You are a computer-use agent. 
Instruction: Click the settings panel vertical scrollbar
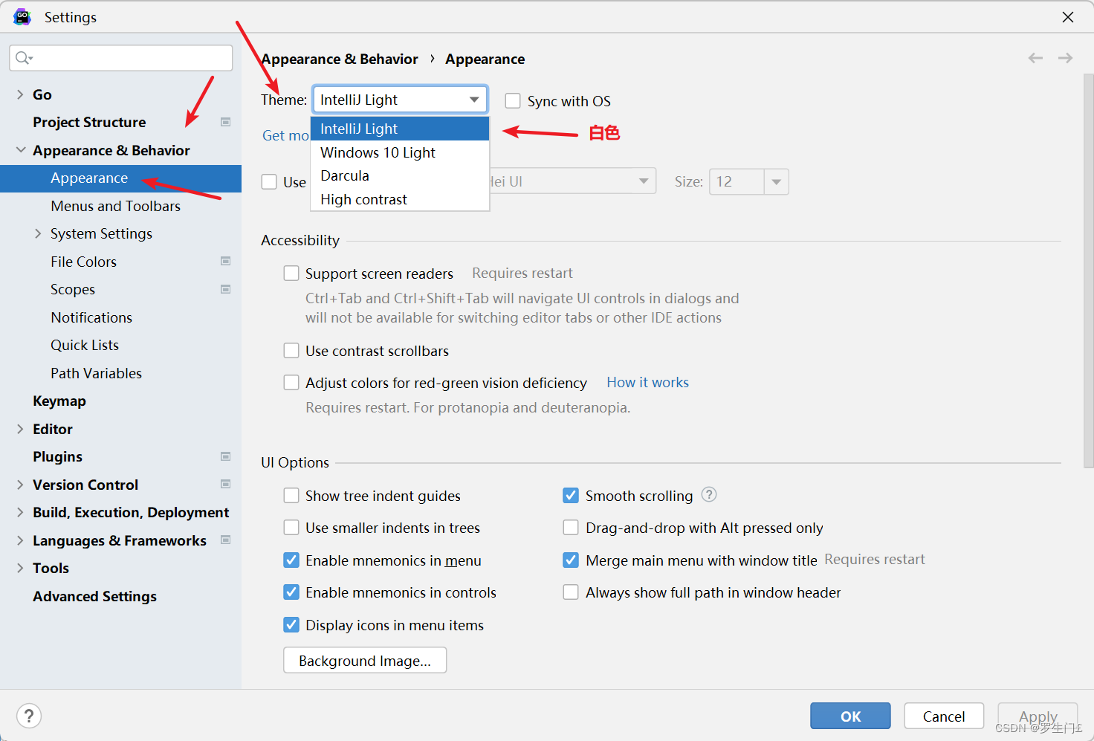[1088, 271]
